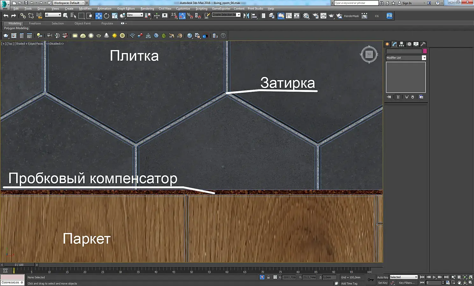Open the Create Selection Set dropdown arrow
Screen dimensions: 474x286
coord(239,15)
